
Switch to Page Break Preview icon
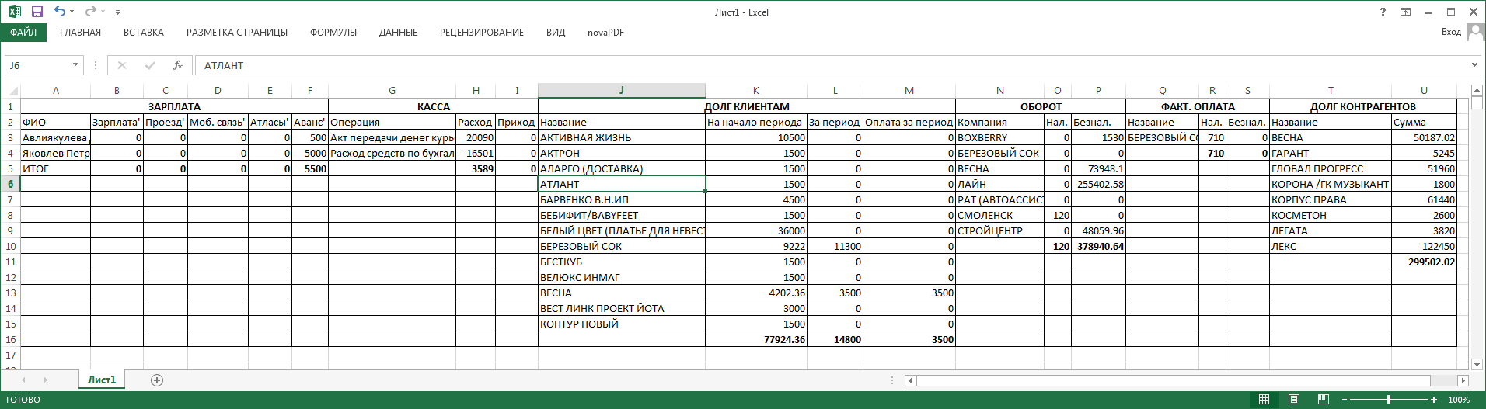pos(1324,400)
